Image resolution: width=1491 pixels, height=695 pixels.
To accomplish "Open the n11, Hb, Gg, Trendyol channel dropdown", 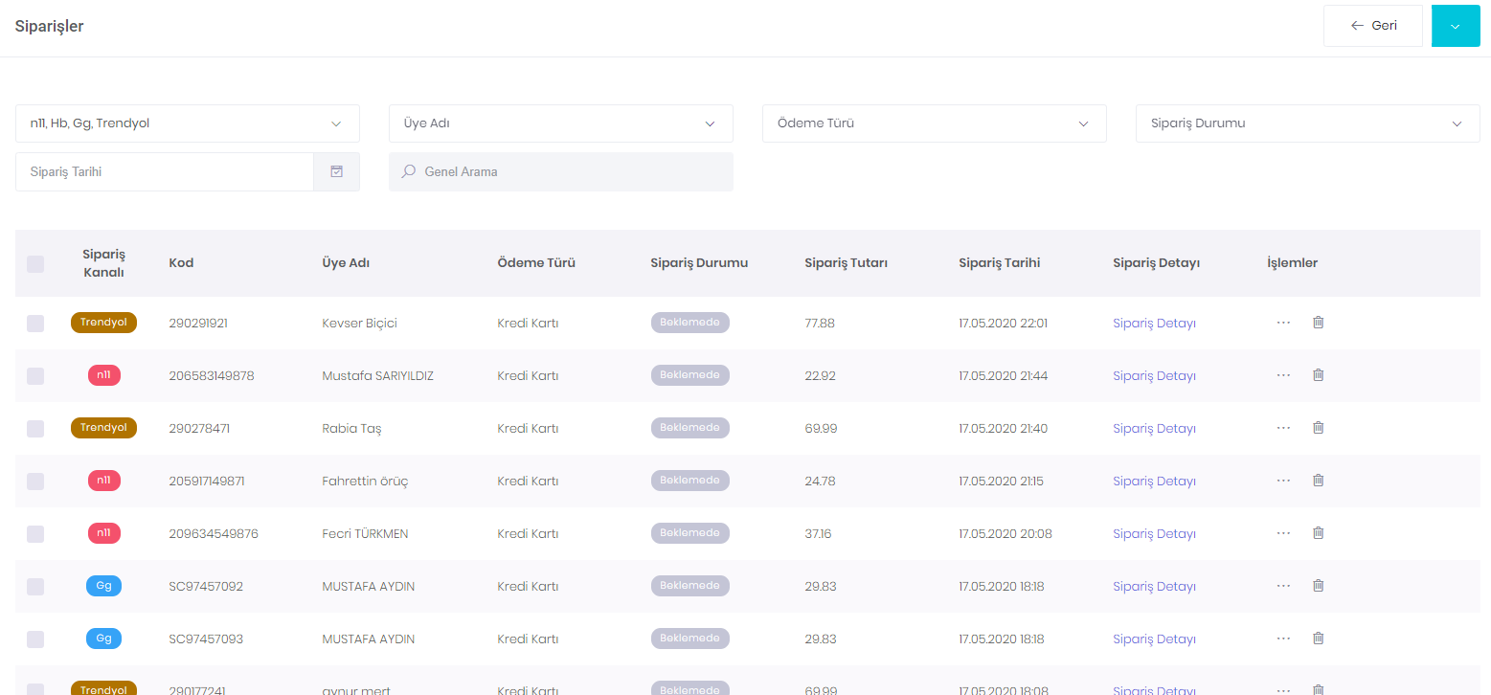I will coord(187,123).
